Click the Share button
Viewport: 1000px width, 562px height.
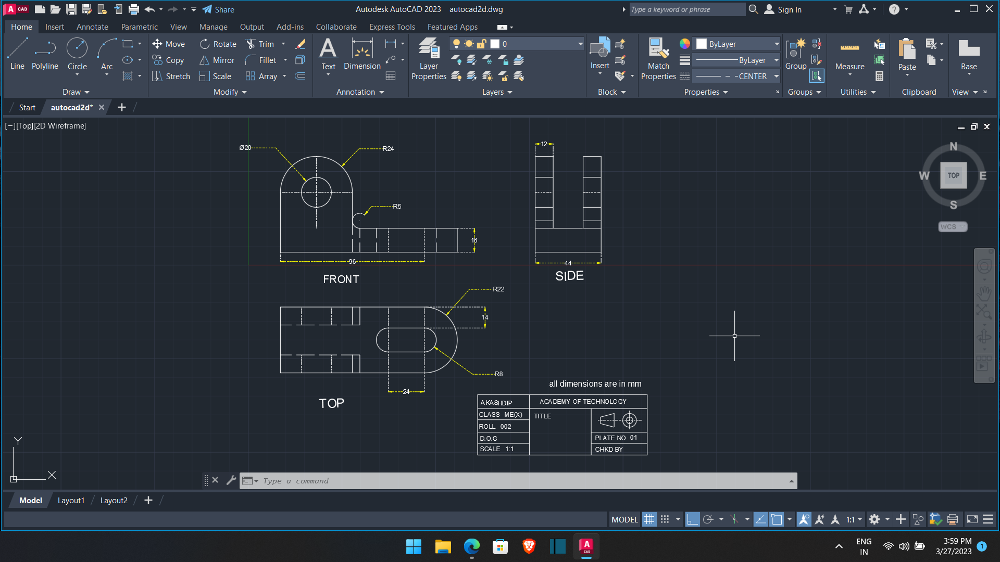224,9
